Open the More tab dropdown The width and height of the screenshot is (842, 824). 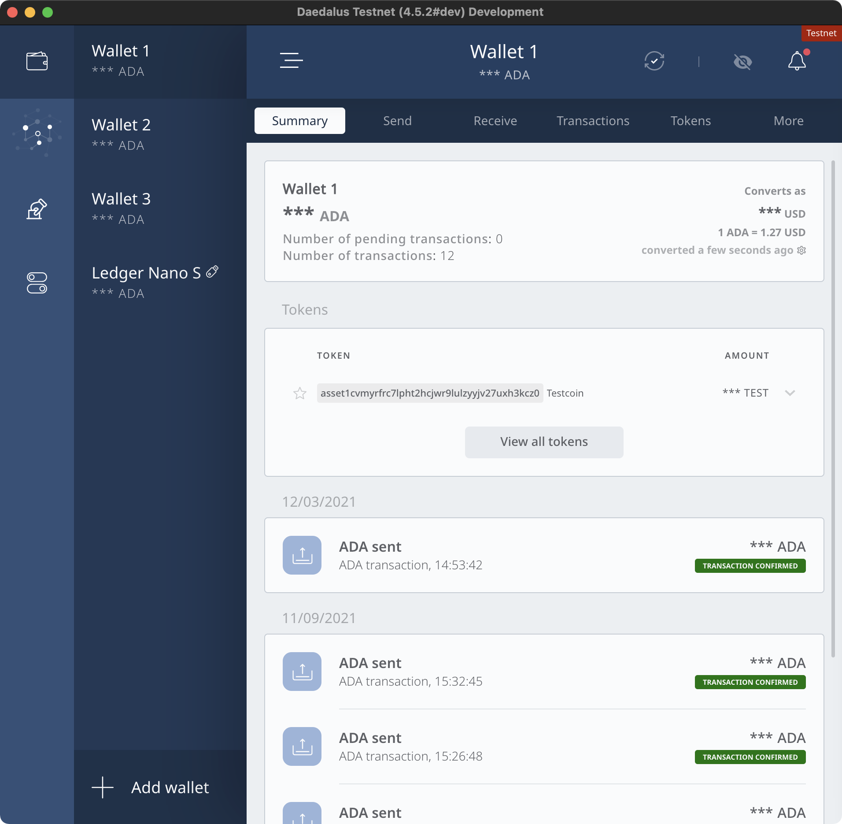[789, 121]
